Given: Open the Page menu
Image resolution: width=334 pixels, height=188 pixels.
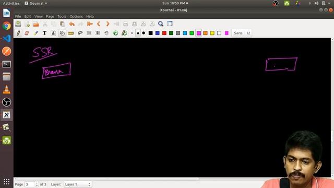Looking at the screenshot, I should click(x=50, y=16).
